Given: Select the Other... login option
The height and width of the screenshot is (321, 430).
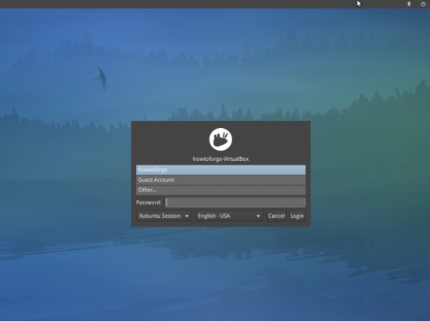Looking at the screenshot, I should [220, 190].
